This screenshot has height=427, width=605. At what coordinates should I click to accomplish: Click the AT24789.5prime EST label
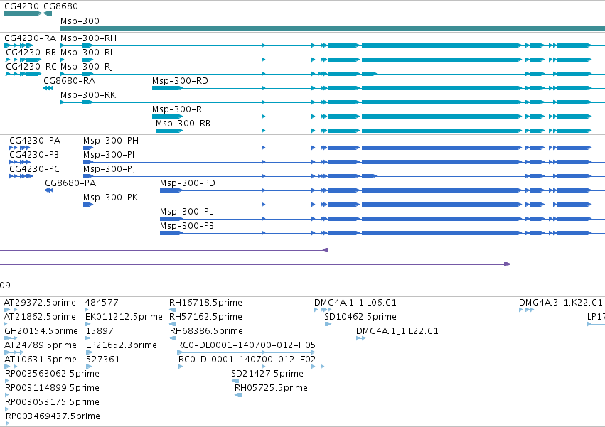point(41,345)
